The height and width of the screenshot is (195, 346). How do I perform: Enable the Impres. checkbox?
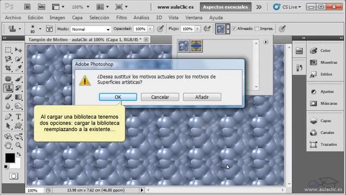257,29
